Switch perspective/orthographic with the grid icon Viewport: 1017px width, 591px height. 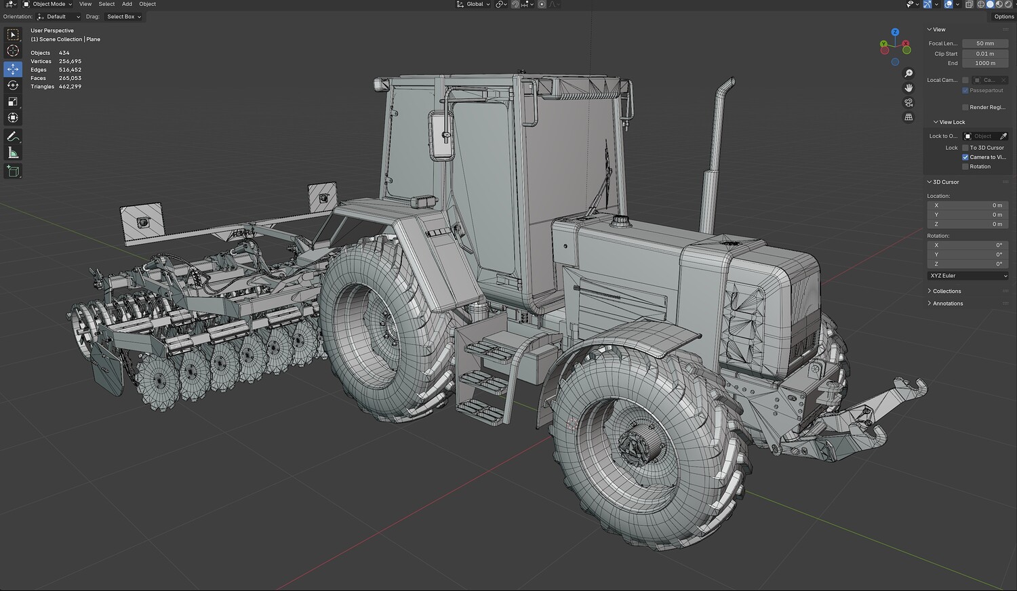[909, 117]
